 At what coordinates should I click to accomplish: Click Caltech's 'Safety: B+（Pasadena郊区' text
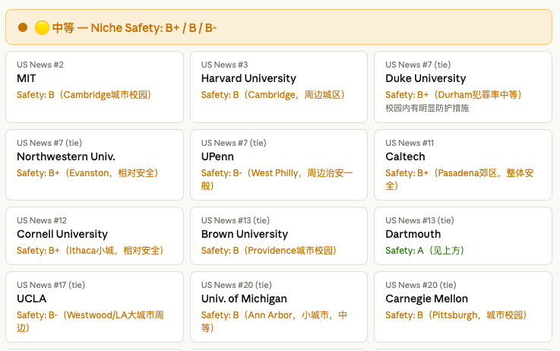[x=441, y=172]
